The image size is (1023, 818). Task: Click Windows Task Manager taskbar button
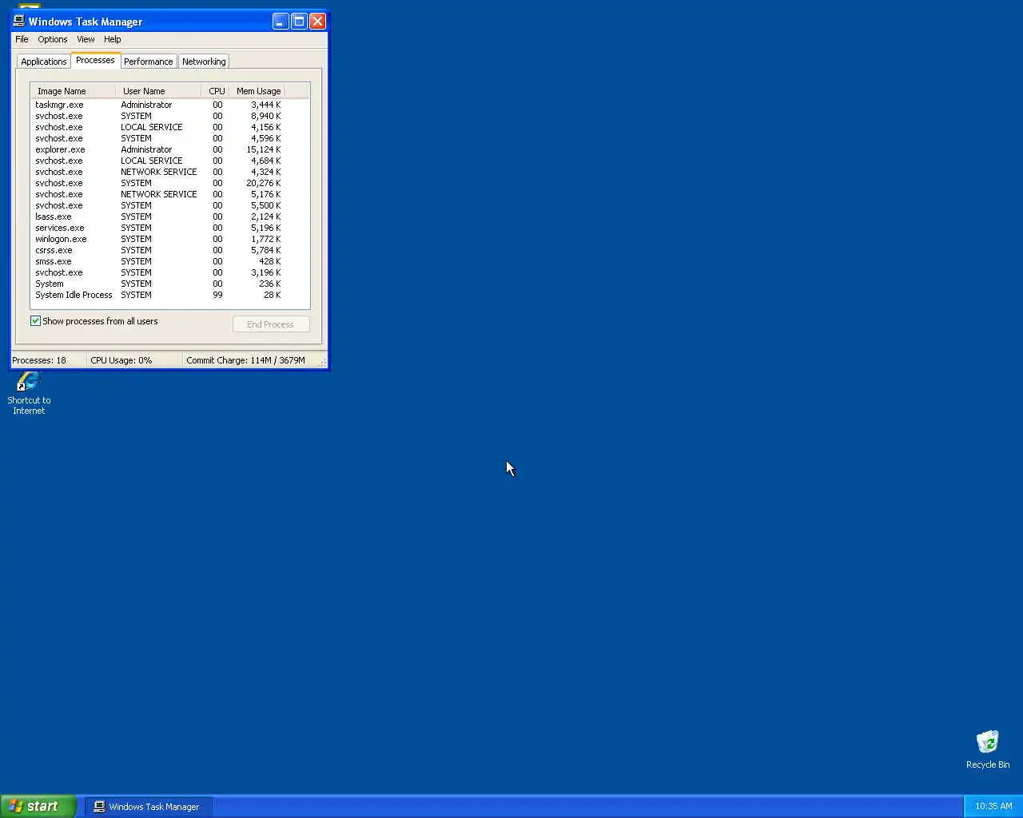[148, 807]
